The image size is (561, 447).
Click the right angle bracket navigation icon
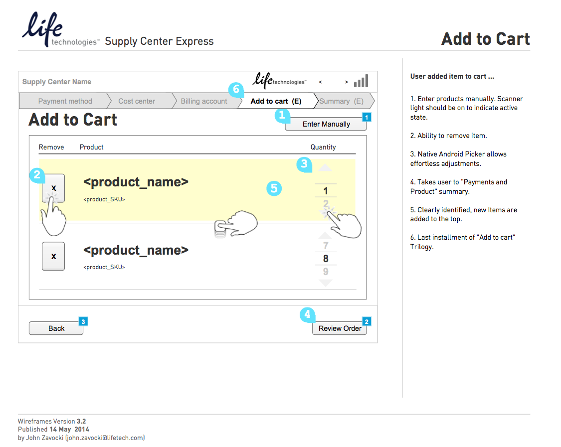point(346,82)
